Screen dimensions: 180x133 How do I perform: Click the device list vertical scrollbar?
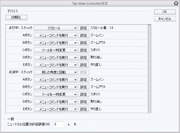(149, 69)
